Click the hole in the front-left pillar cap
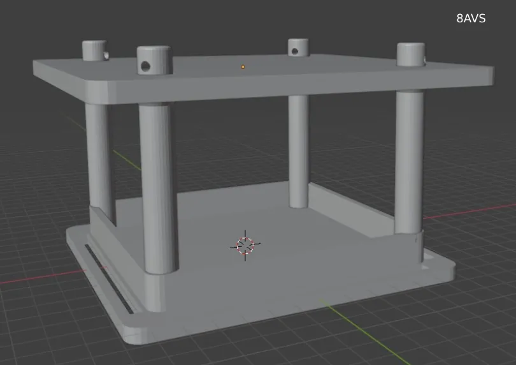The width and height of the screenshot is (516, 365). click(146, 66)
